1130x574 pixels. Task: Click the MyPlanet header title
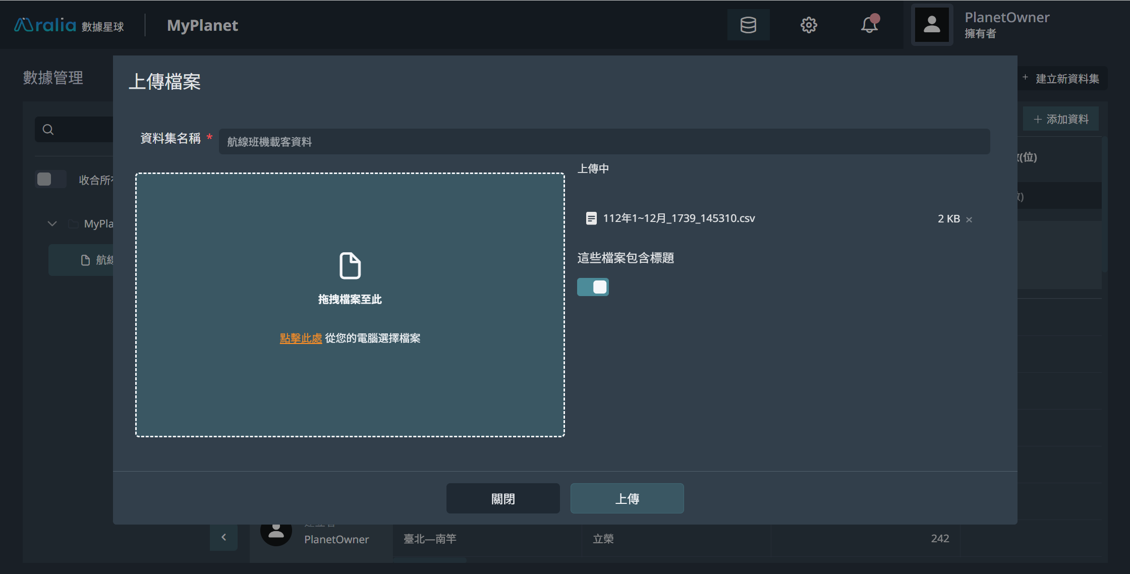coord(202,25)
